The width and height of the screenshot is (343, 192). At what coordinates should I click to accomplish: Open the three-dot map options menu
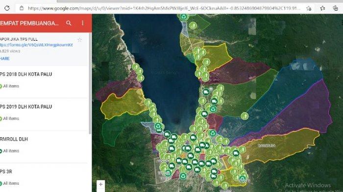[83, 23]
